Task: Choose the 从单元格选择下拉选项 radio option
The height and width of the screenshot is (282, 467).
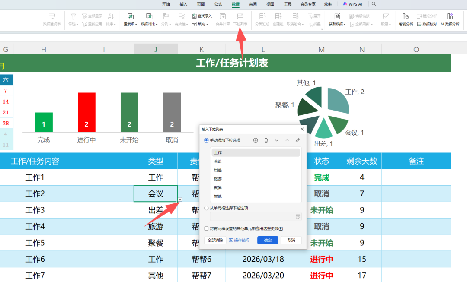Action: point(206,208)
